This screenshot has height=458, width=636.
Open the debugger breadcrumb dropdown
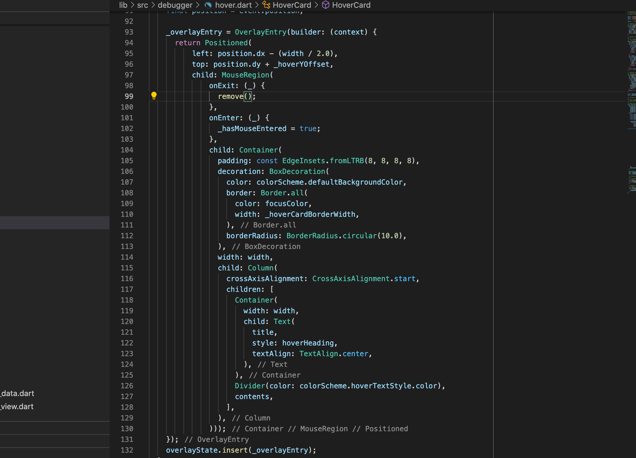(x=175, y=5)
